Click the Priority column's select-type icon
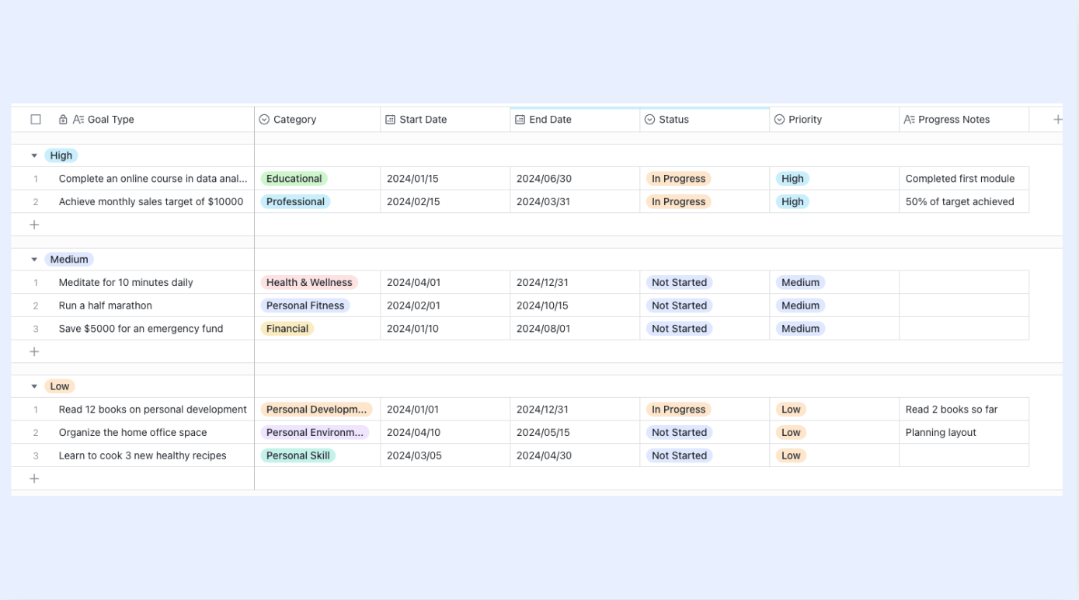This screenshot has width=1079, height=600. tap(779, 120)
